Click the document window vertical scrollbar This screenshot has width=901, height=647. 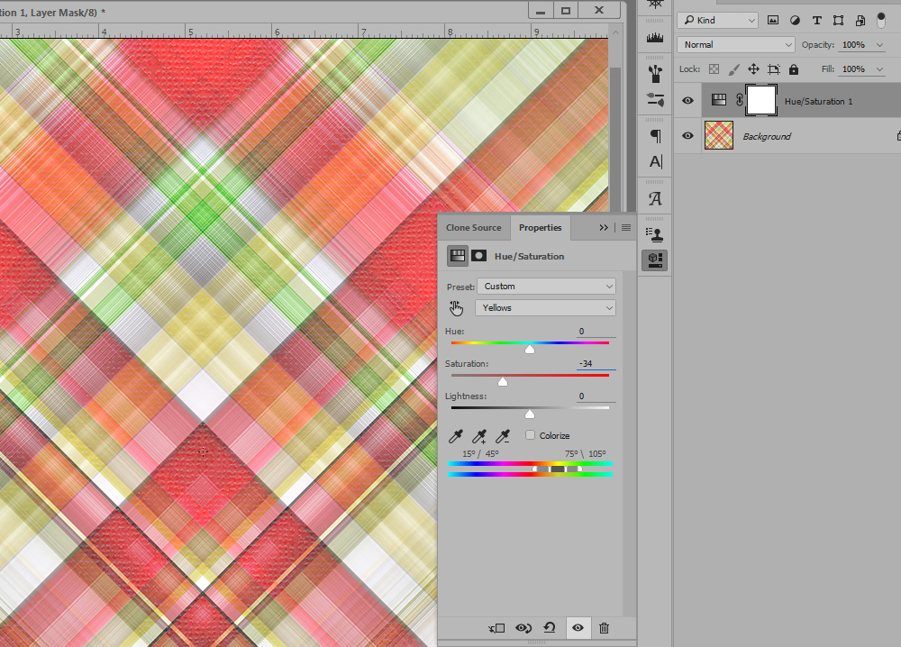tap(615, 138)
